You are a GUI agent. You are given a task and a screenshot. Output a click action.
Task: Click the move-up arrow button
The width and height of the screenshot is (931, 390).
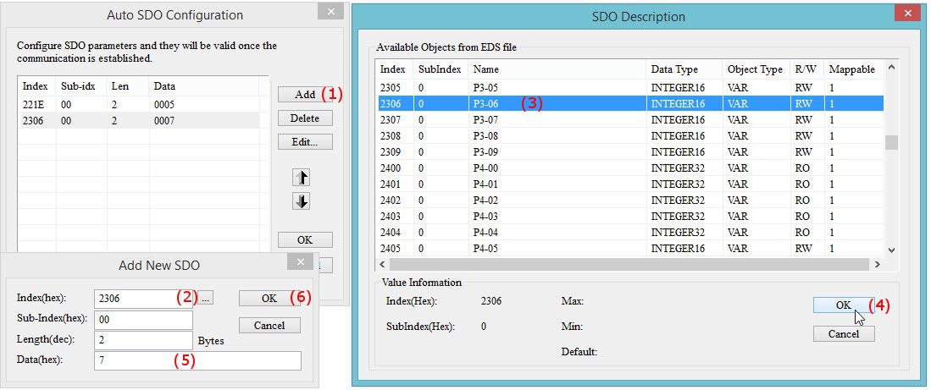[301, 177]
